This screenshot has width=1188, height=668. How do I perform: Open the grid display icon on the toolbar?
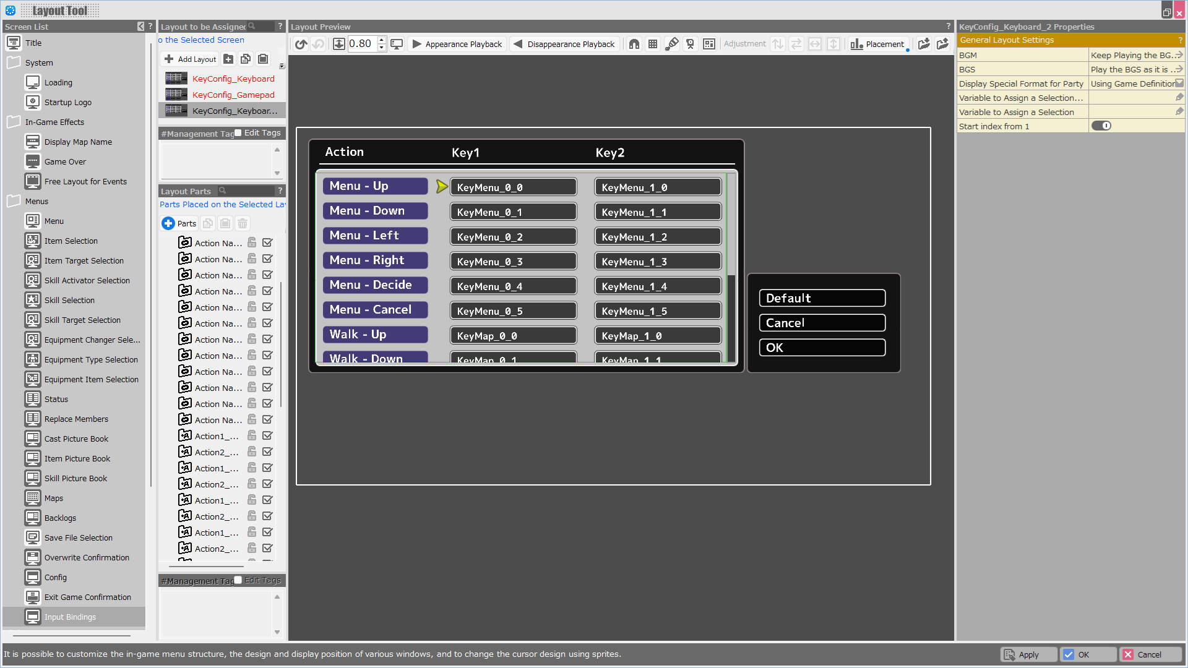[x=652, y=44]
